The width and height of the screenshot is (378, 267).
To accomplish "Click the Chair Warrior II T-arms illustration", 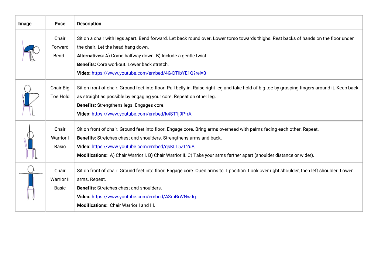I will (x=31, y=183).
